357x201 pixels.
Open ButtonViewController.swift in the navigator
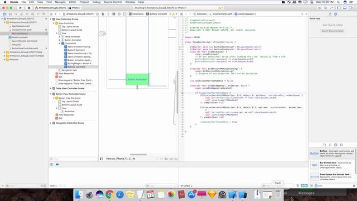point(25,49)
